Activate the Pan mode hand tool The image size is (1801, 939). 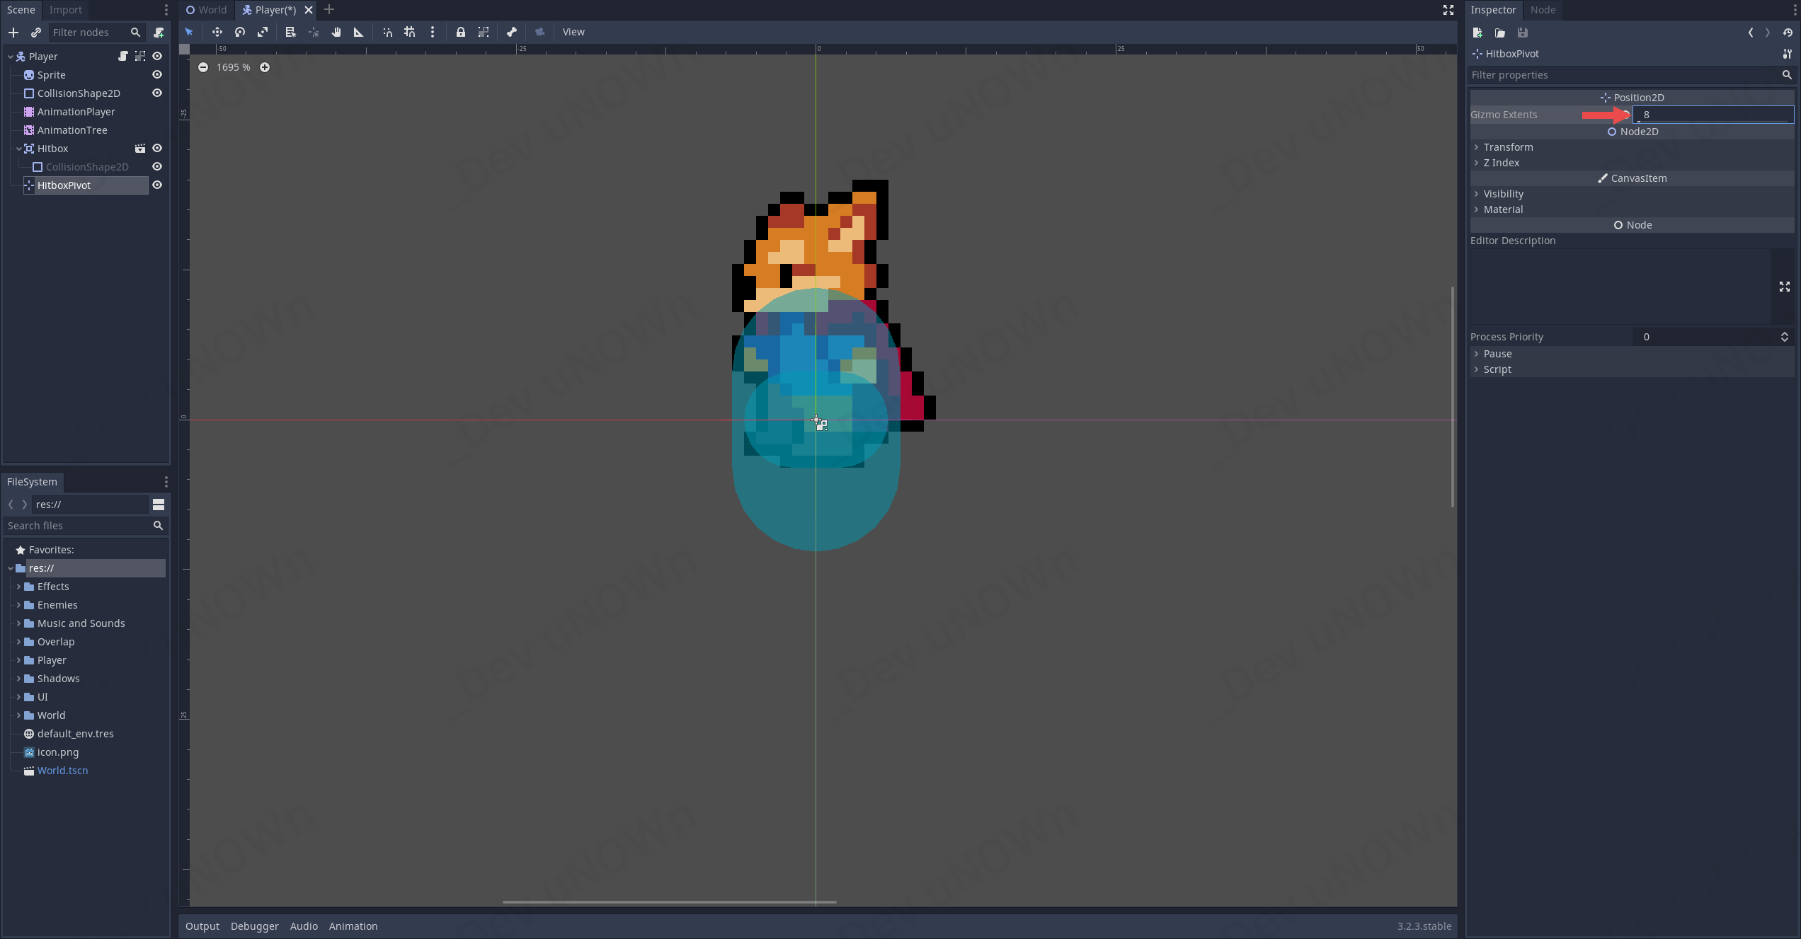pyautogui.click(x=336, y=32)
